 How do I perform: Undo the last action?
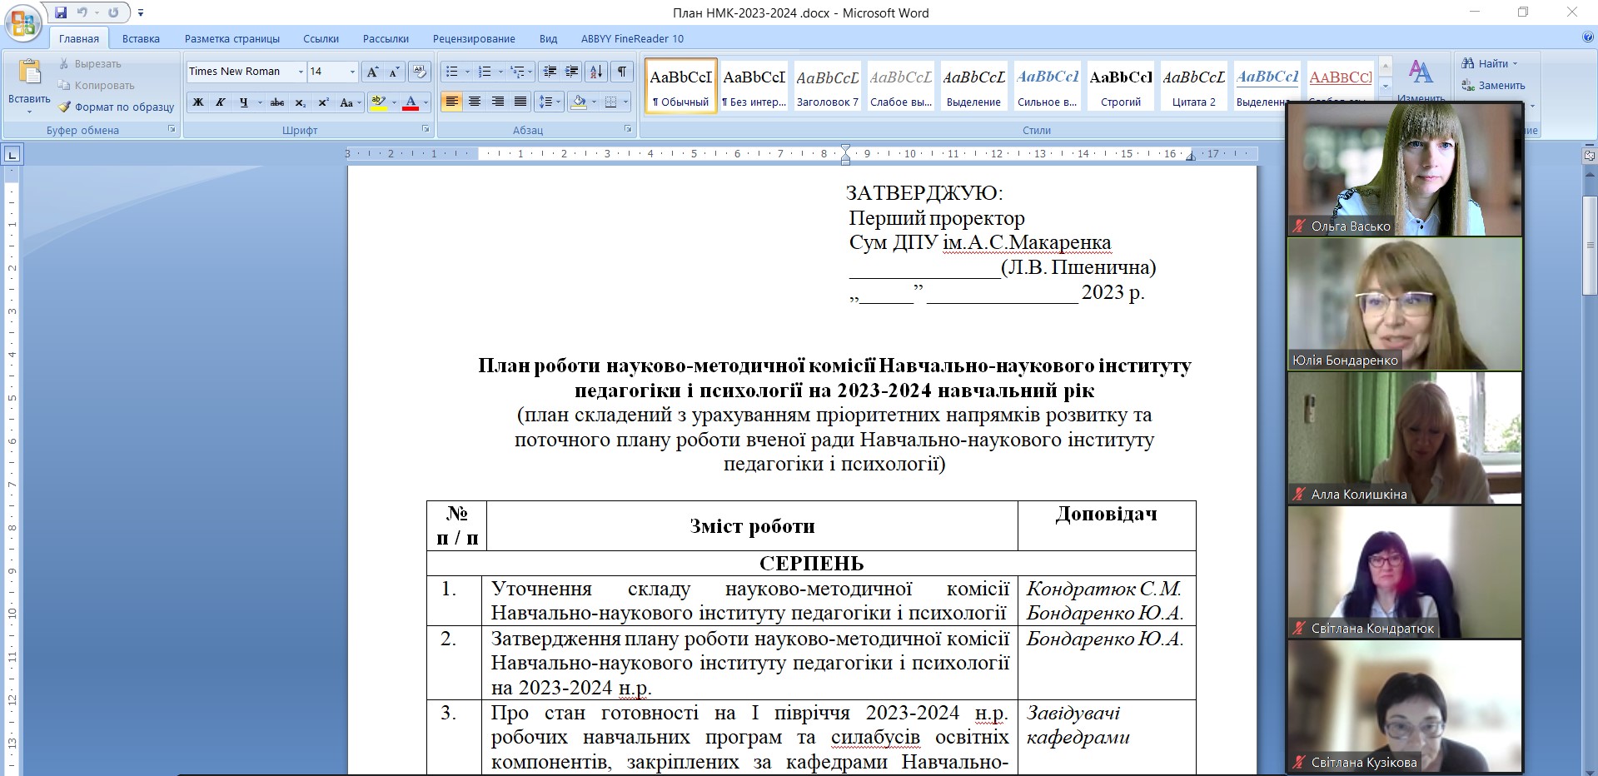[82, 12]
